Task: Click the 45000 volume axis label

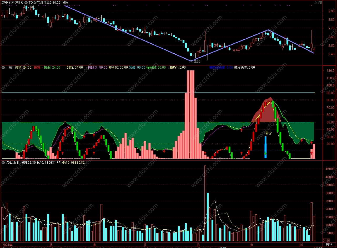Action: pyautogui.click(x=331, y=169)
